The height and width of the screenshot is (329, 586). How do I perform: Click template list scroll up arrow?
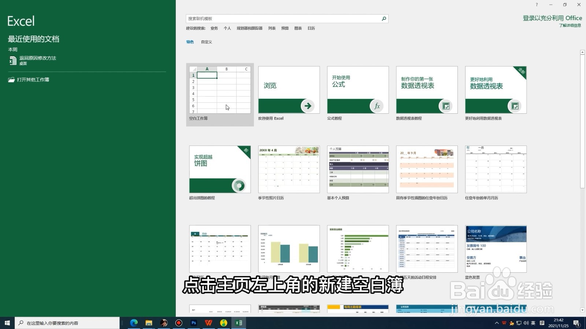pos(582,53)
